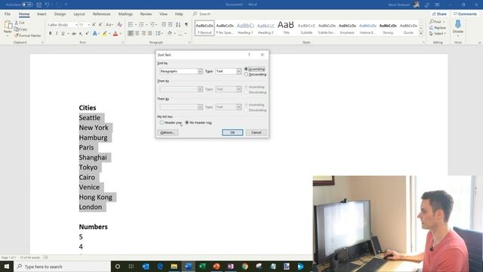The width and height of the screenshot is (483, 272).
Task: Click the Sort A-Z ribbon icon
Action: (x=178, y=24)
